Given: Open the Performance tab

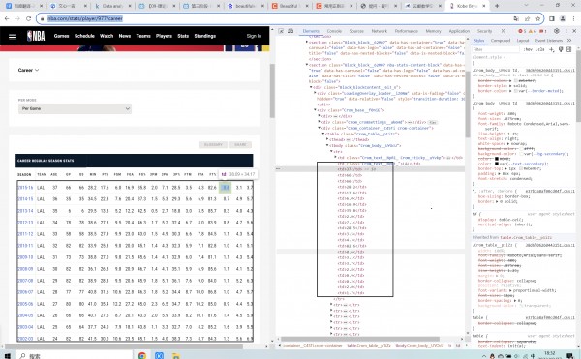Looking at the screenshot, I should pos(407,31).
